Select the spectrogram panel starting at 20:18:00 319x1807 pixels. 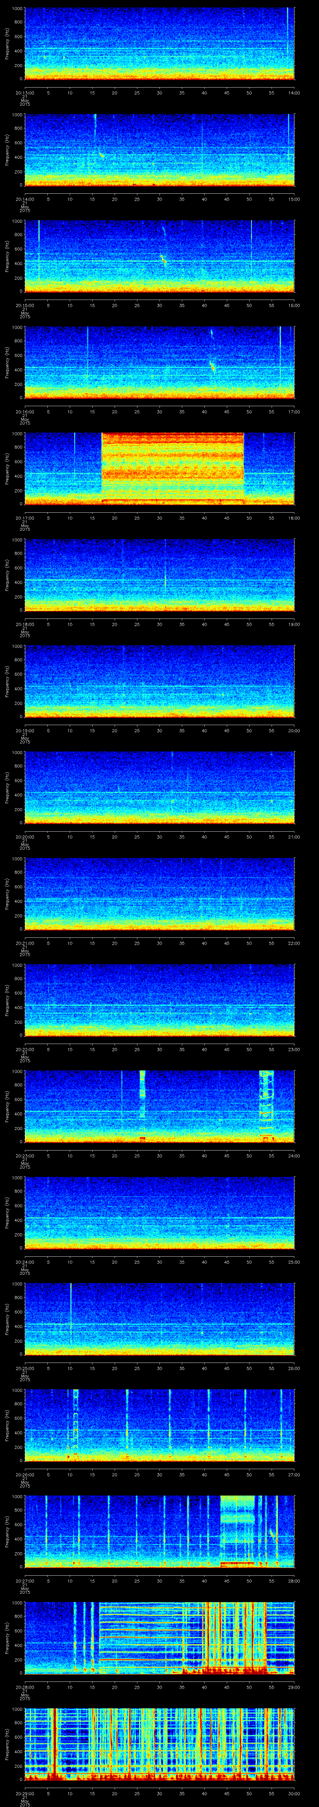pyautogui.click(x=160, y=575)
